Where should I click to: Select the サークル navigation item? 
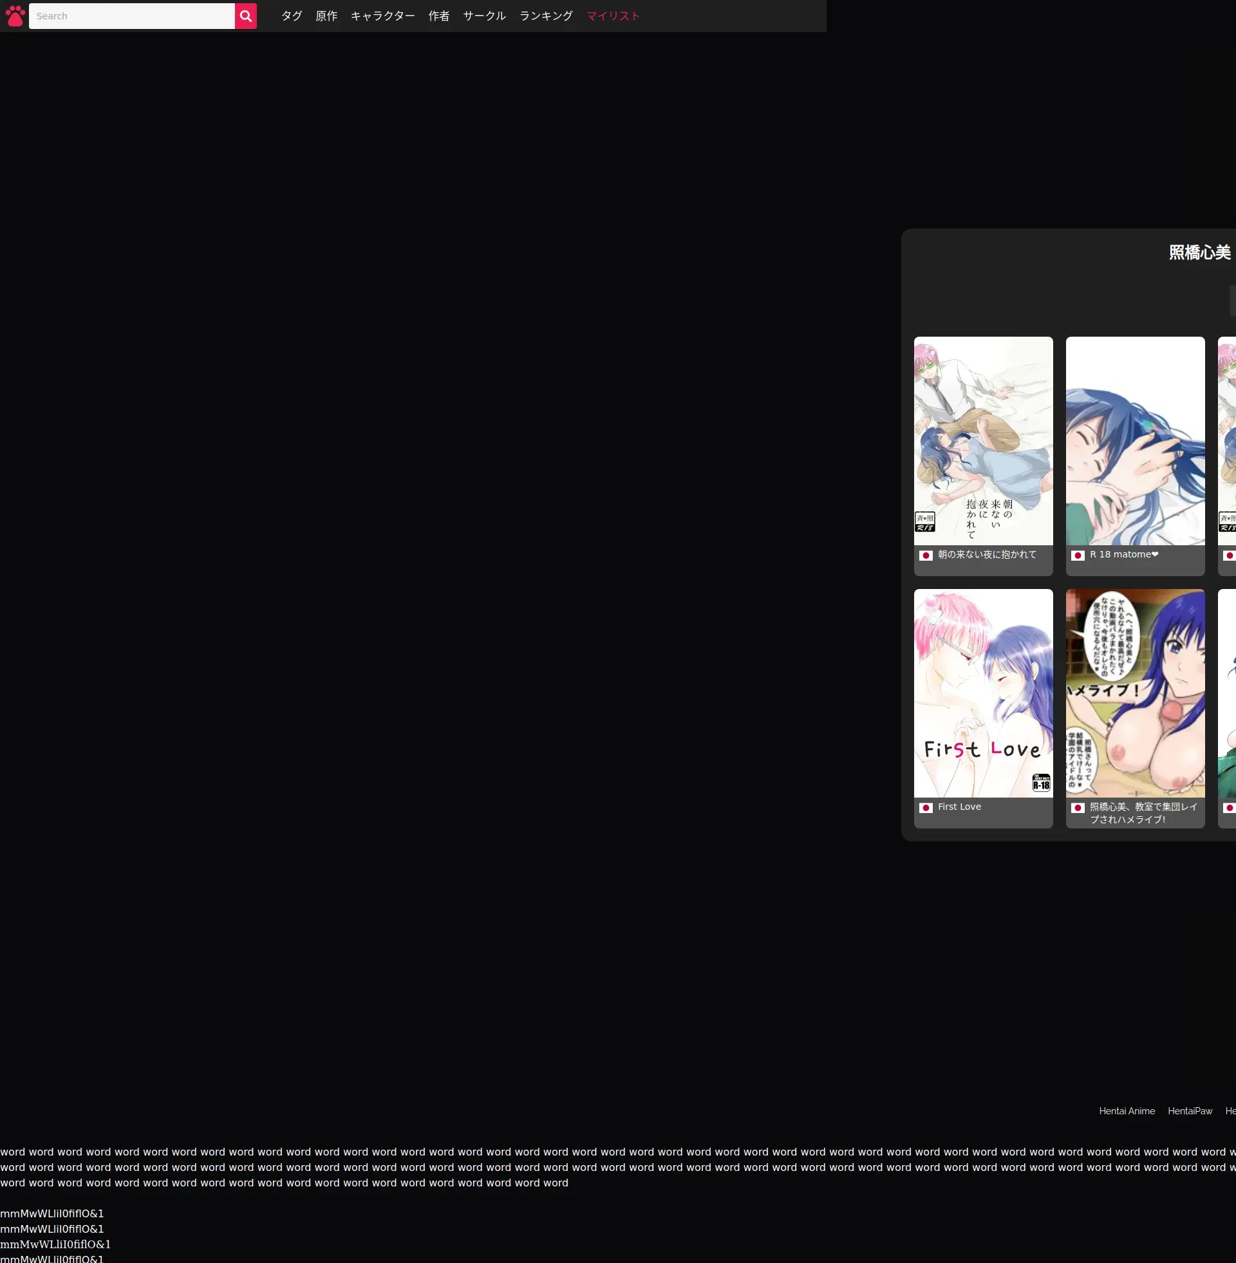tap(483, 16)
